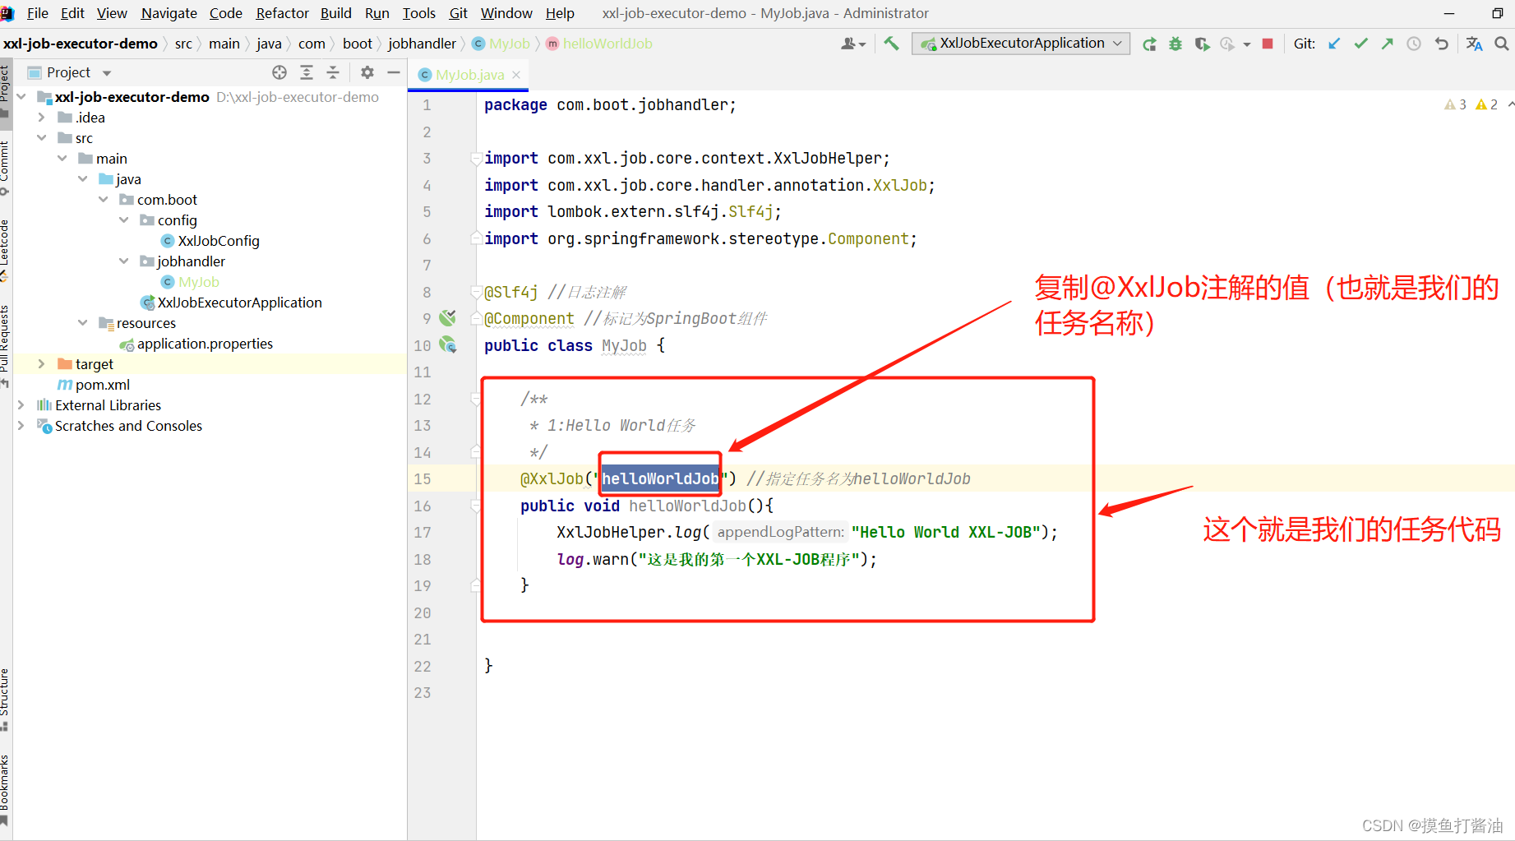
Task: Click the Git Push arrow icon
Action: (x=1388, y=44)
